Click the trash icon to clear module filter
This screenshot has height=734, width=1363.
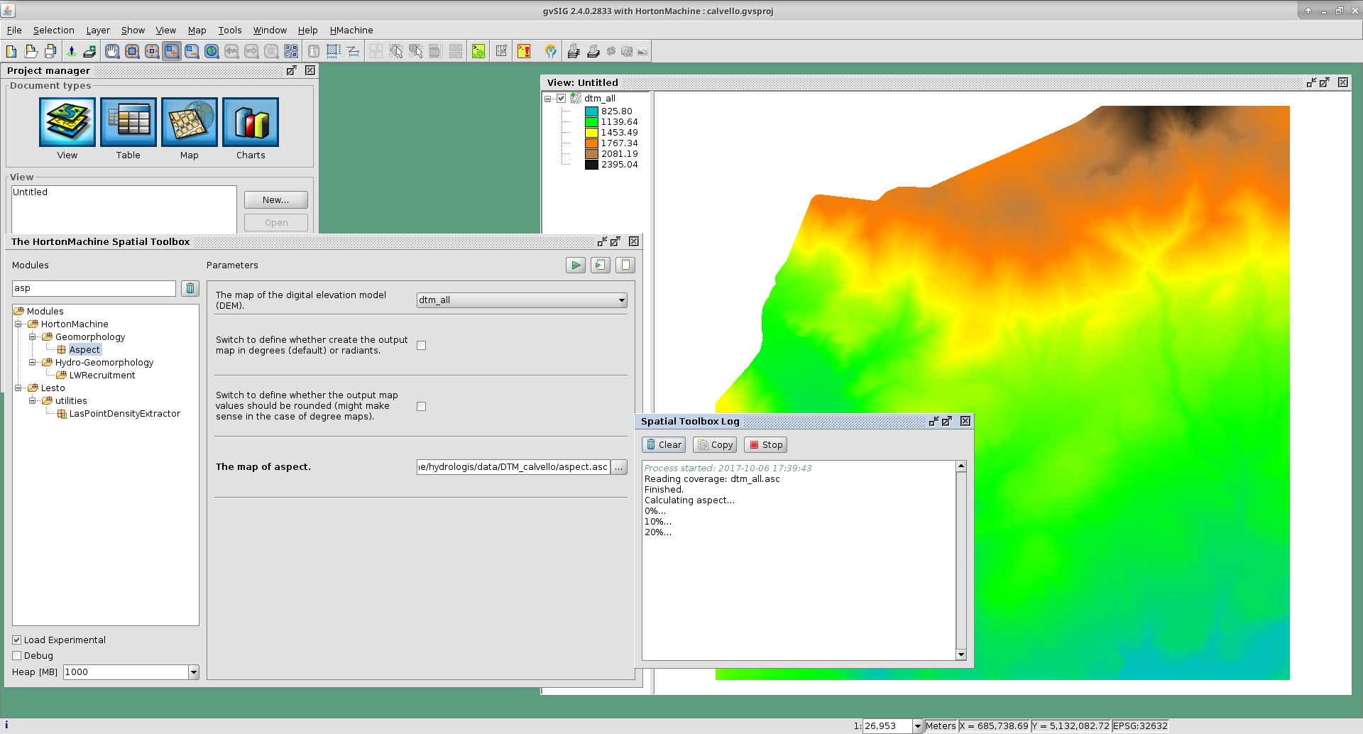point(190,288)
